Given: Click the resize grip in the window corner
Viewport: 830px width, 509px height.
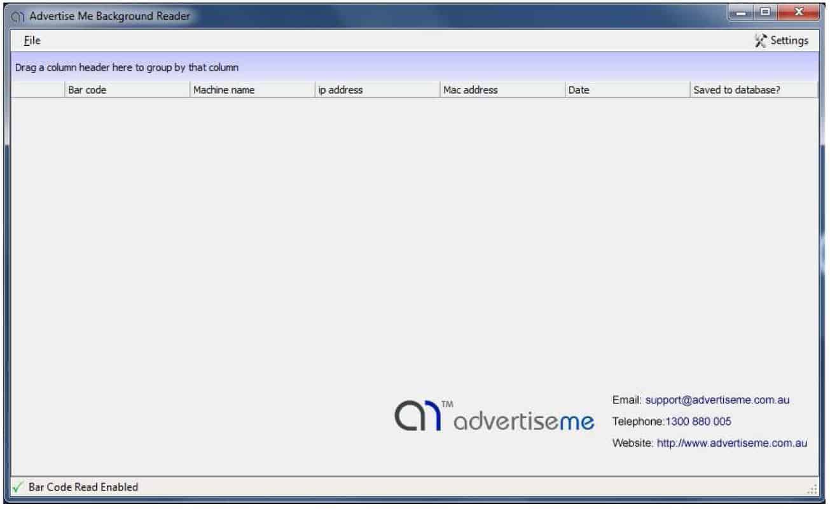Looking at the screenshot, I should point(812,489).
